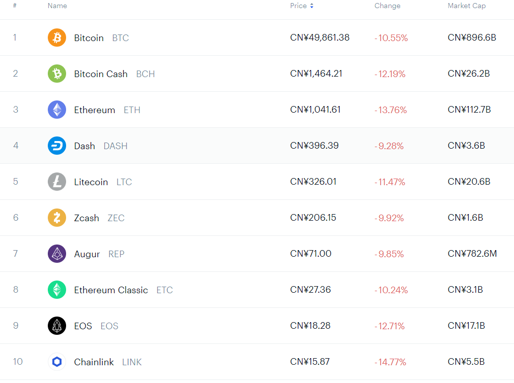The height and width of the screenshot is (383, 514).
Task: Click the green Bitcoin Cash icon
Action: [x=57, y=74]
